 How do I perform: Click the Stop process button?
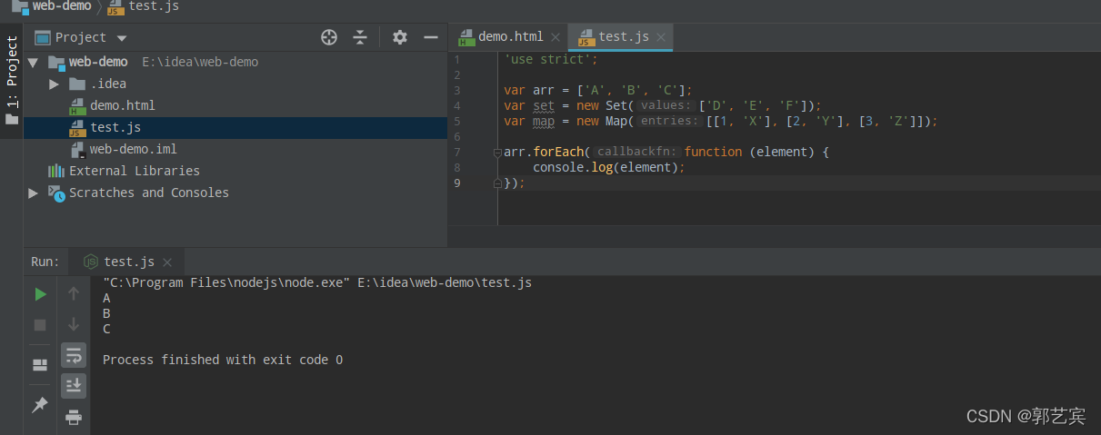tap(40, 324)
